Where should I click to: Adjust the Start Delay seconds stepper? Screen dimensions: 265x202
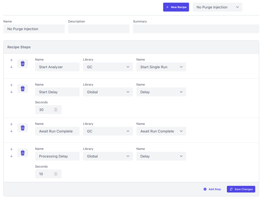tap(56, 110)
